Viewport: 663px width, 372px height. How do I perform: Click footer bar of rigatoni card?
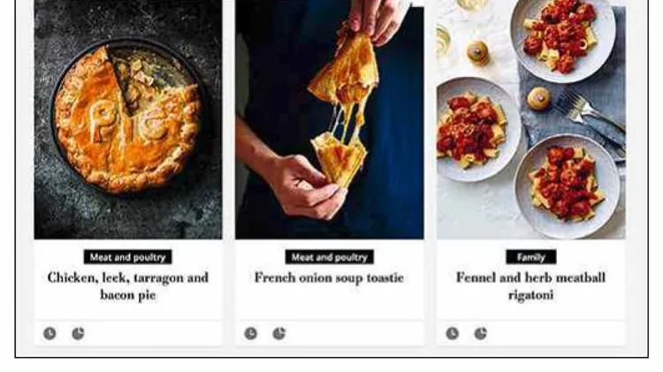(x=531, y=333)
